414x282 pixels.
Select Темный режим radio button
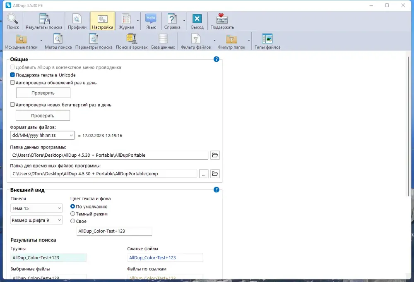click(72, 214)
